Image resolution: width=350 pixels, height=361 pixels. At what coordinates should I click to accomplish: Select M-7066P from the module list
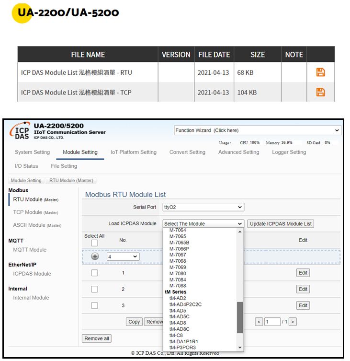pyautogui.click(x=179, y=249)
